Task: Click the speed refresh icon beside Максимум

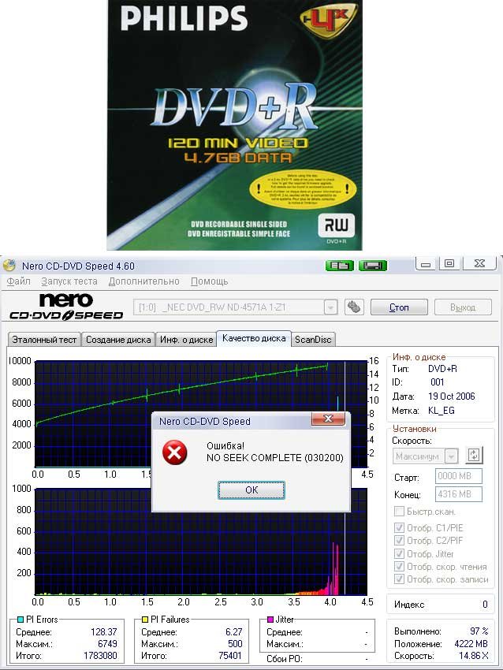Action: click(474, 455)
